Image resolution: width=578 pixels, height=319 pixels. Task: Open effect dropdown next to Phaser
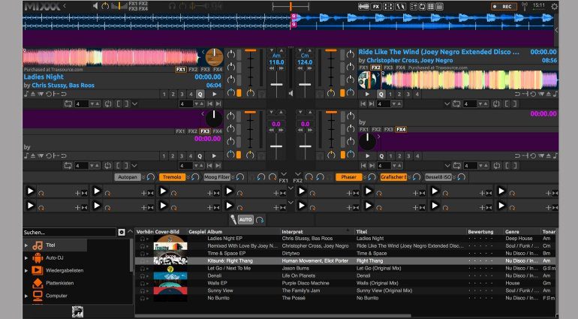point(365,177)
